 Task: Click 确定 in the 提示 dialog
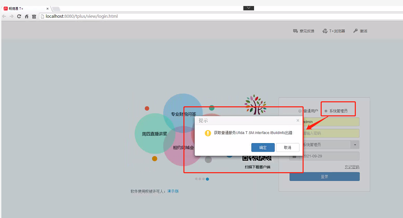[x=263, y=147]
